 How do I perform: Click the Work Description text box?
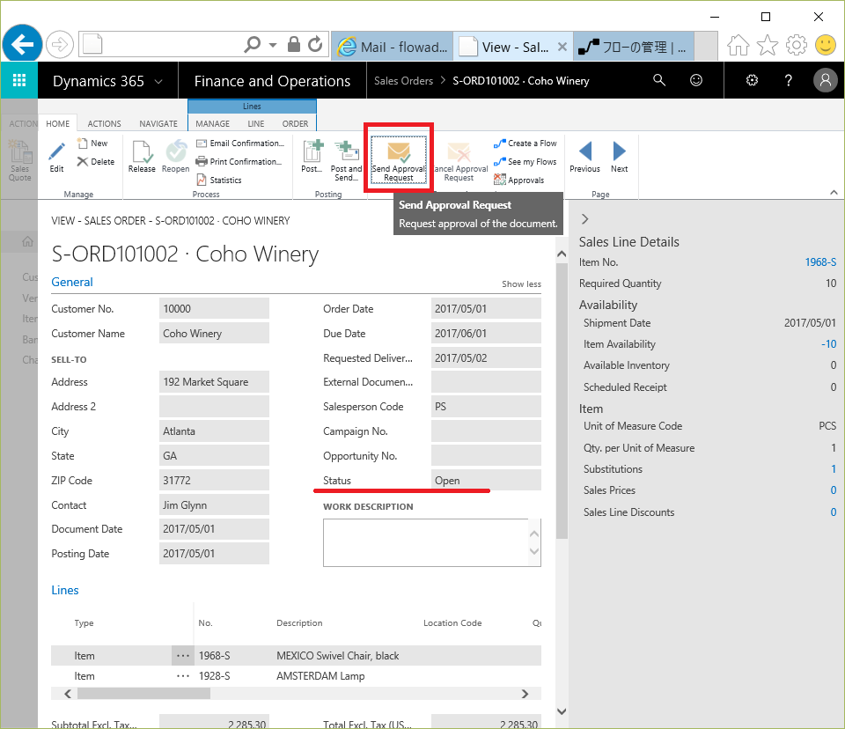click(425, 541)
